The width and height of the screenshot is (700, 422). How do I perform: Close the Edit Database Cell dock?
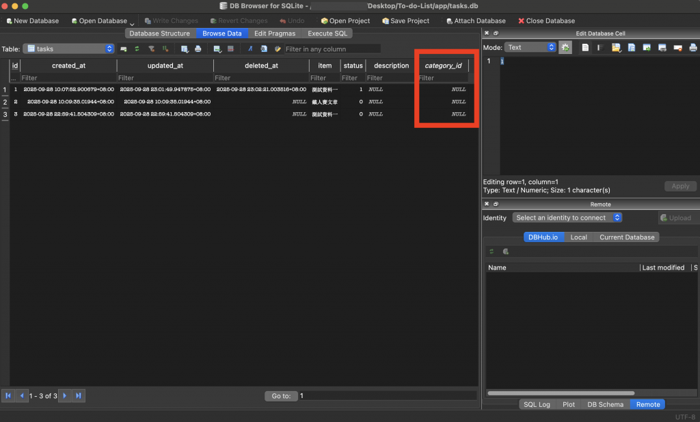tap(487, 33)
